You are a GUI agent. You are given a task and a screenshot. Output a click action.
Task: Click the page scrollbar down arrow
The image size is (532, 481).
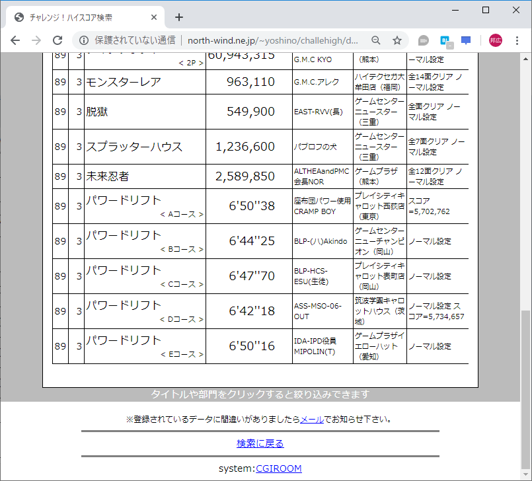pos(525,474)
